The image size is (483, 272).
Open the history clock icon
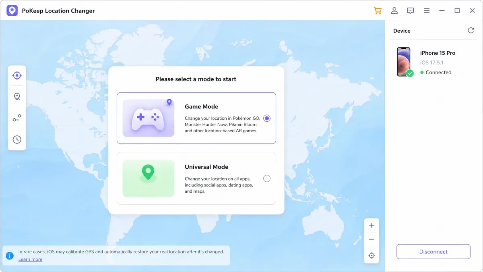[x=17, y=139]
